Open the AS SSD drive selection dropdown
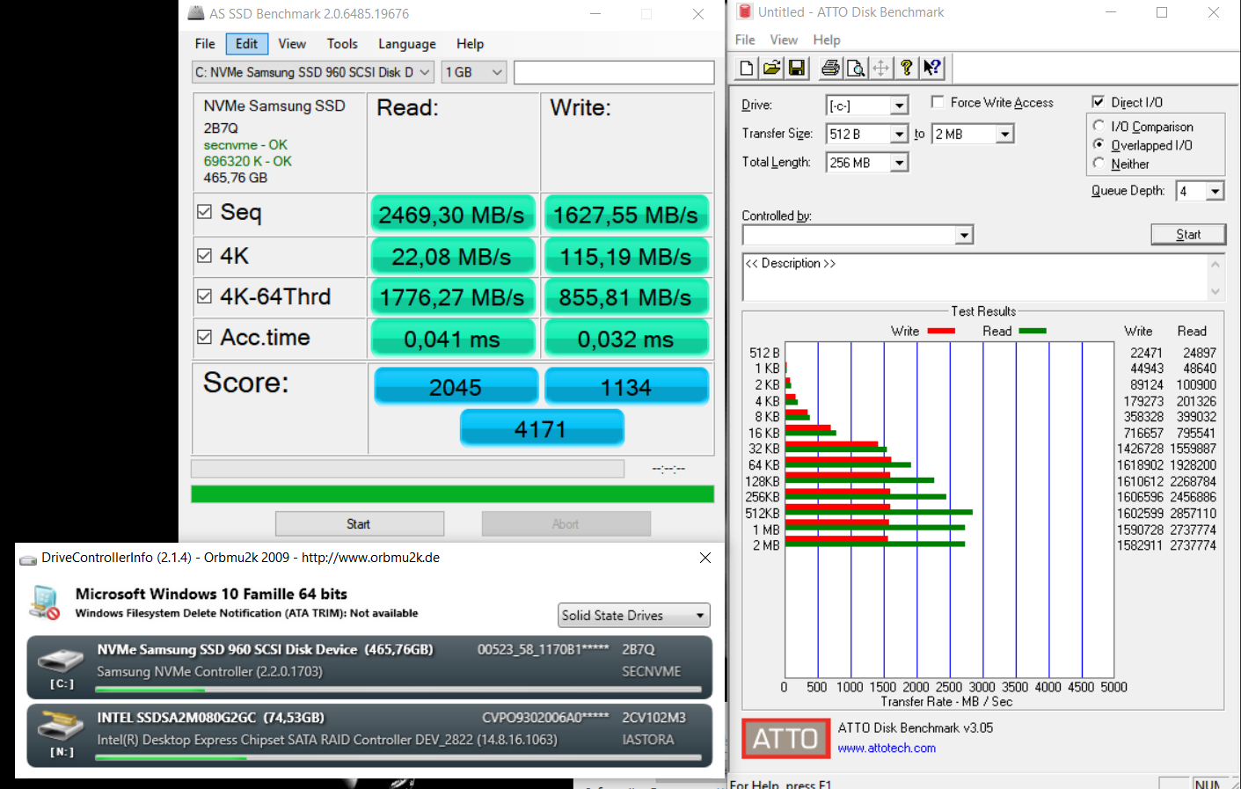 313,72
